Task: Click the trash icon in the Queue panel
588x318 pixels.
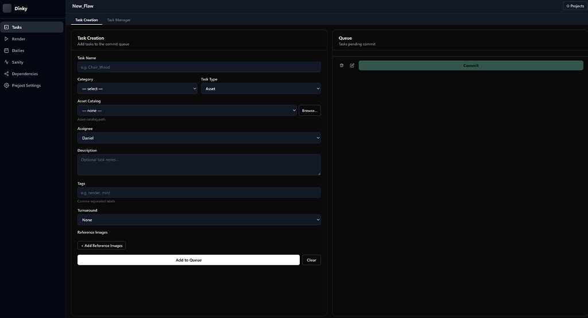Action: pos(342,65)
